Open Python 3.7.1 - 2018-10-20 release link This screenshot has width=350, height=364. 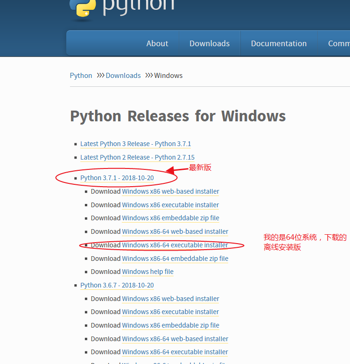point(117,178)
